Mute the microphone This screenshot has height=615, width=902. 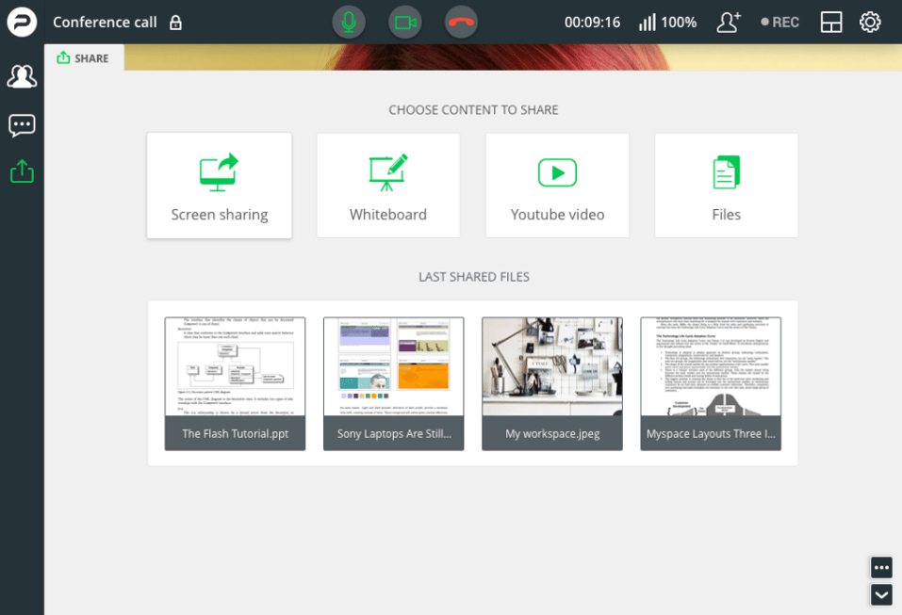tap(348, 23)
